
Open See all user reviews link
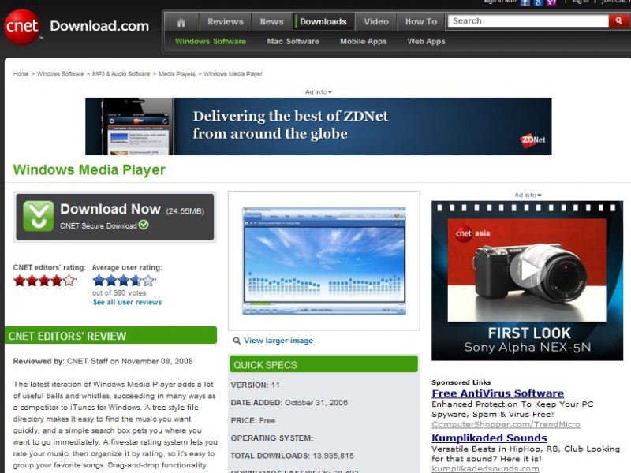click(x=127, y=302)
